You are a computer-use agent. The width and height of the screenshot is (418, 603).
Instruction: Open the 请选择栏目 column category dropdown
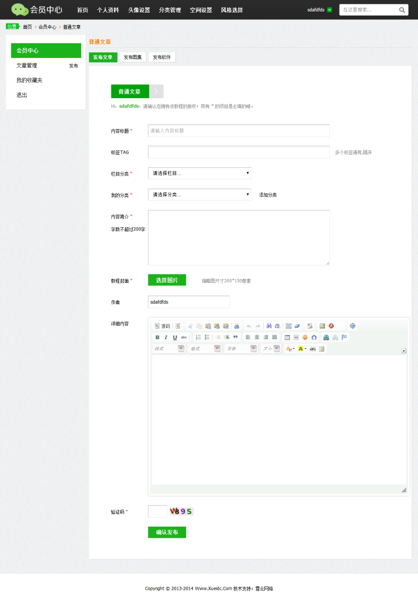pyautogui.click(x=200, y=173)
